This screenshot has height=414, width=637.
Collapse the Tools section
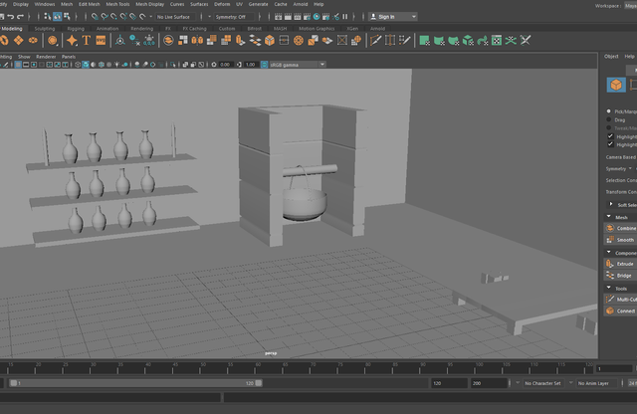tap(608, 288)
